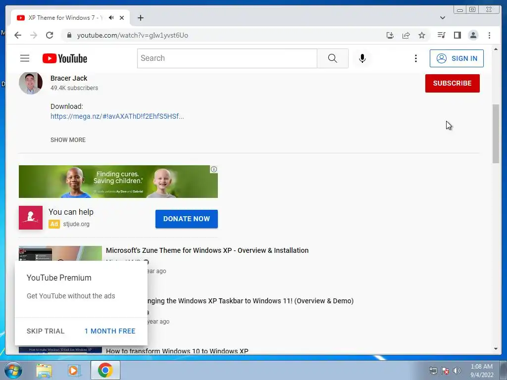Open Action Center flag tray icon
This screenshot has height=380, width=507.
coord(445,371)
